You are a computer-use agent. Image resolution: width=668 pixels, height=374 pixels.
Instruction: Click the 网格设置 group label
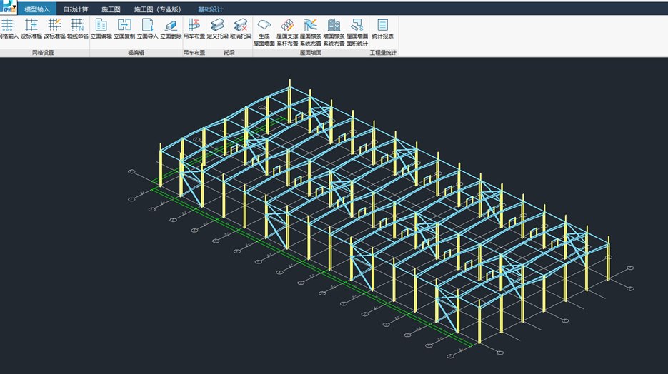(x=43, y=53)
